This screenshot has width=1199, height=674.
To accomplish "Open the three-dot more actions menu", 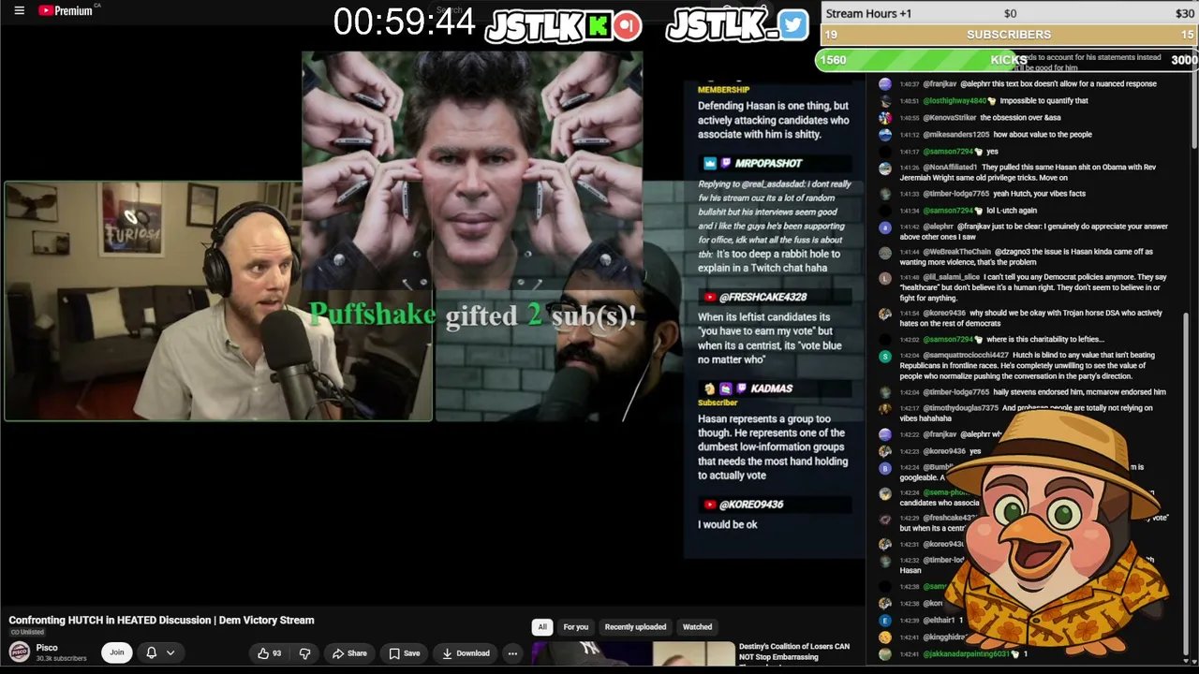I will pyautogui.click(x=512, y=653).
